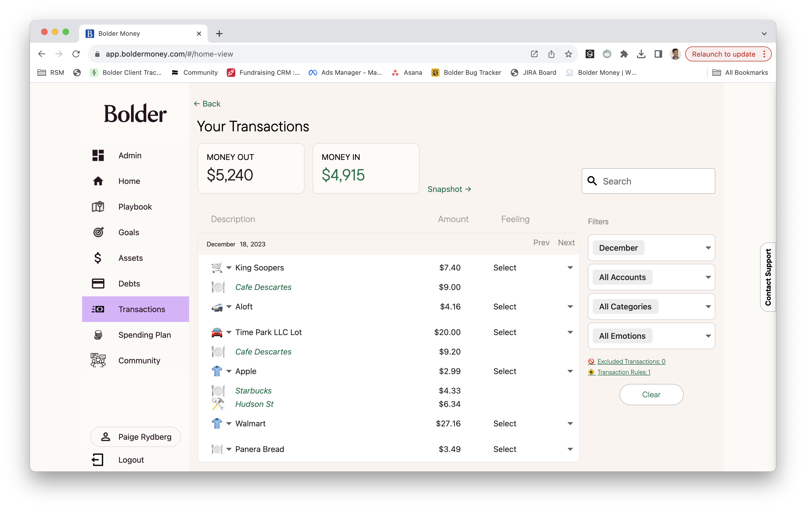Screen dimensions: 806x511
Task: Click the Search transactions field
Action: click(648, 181)
